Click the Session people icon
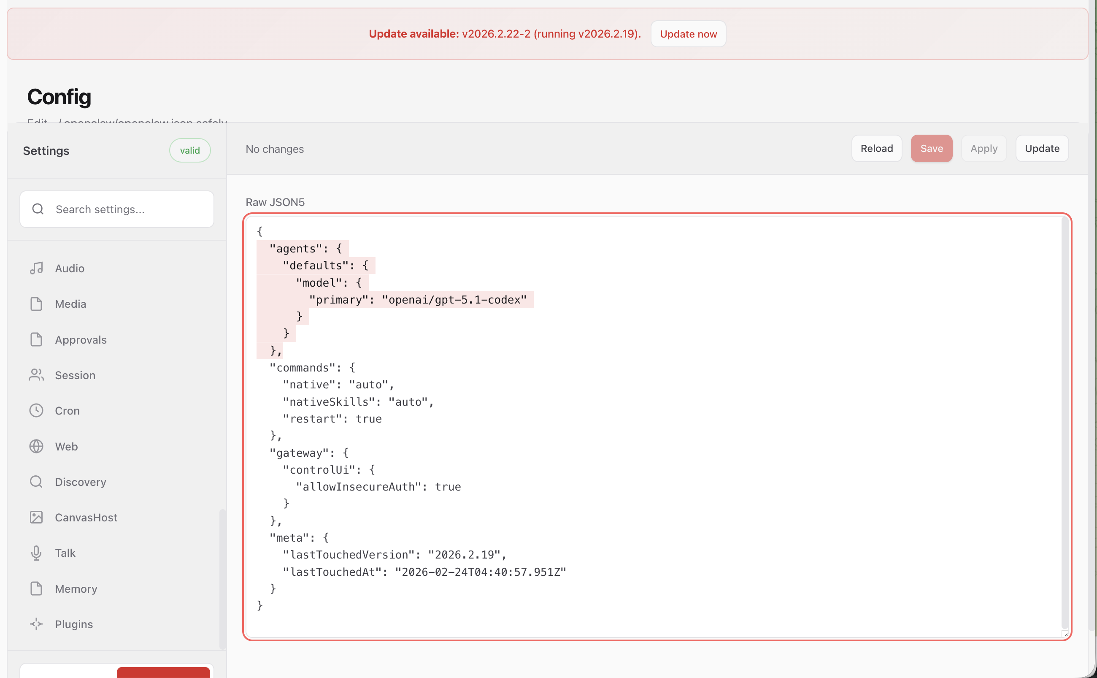This screenshot has height=678, width=1097. pos(36,375)
